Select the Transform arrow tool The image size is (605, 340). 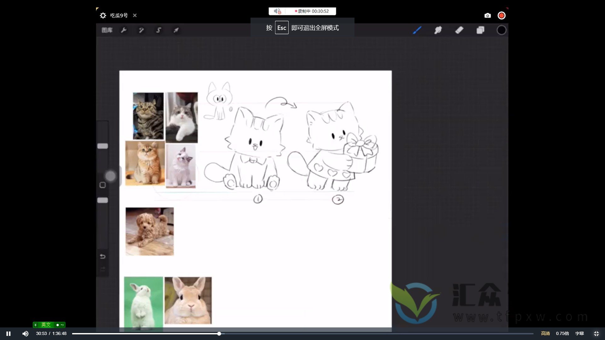[x=176, y=30]
